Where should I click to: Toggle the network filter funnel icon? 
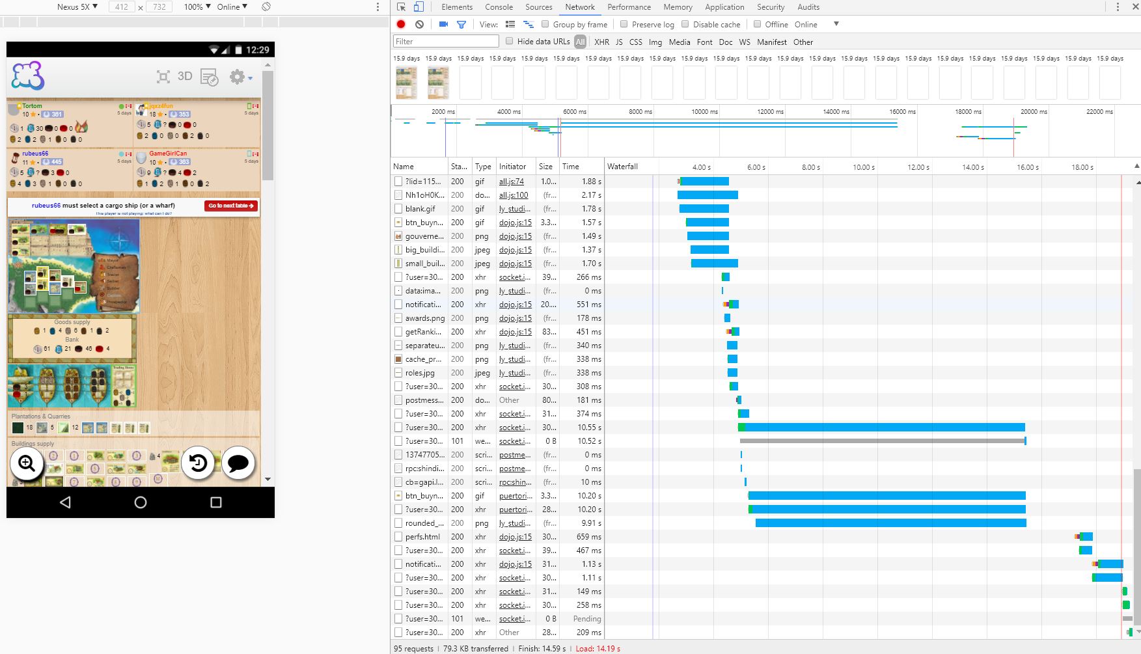click(x=461, y=25)
